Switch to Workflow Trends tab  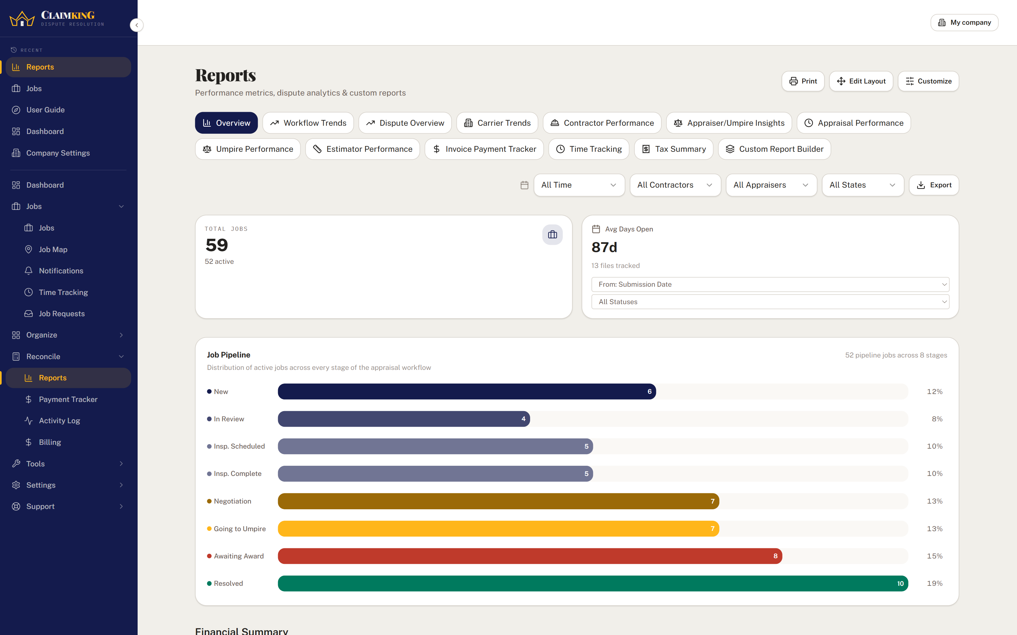tap(308, 123)
